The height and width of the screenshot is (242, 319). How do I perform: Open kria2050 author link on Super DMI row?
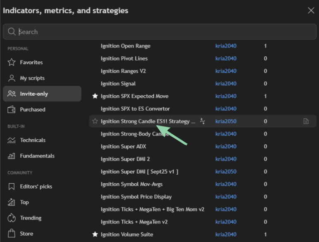[x=226, y=172]
